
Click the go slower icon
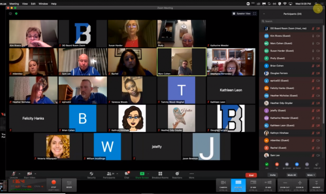point(287,164)
